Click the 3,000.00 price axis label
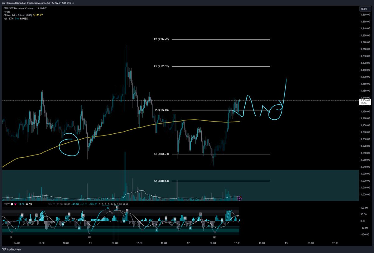The width and height of the screenshot is (374, 253). coord(365,195)
